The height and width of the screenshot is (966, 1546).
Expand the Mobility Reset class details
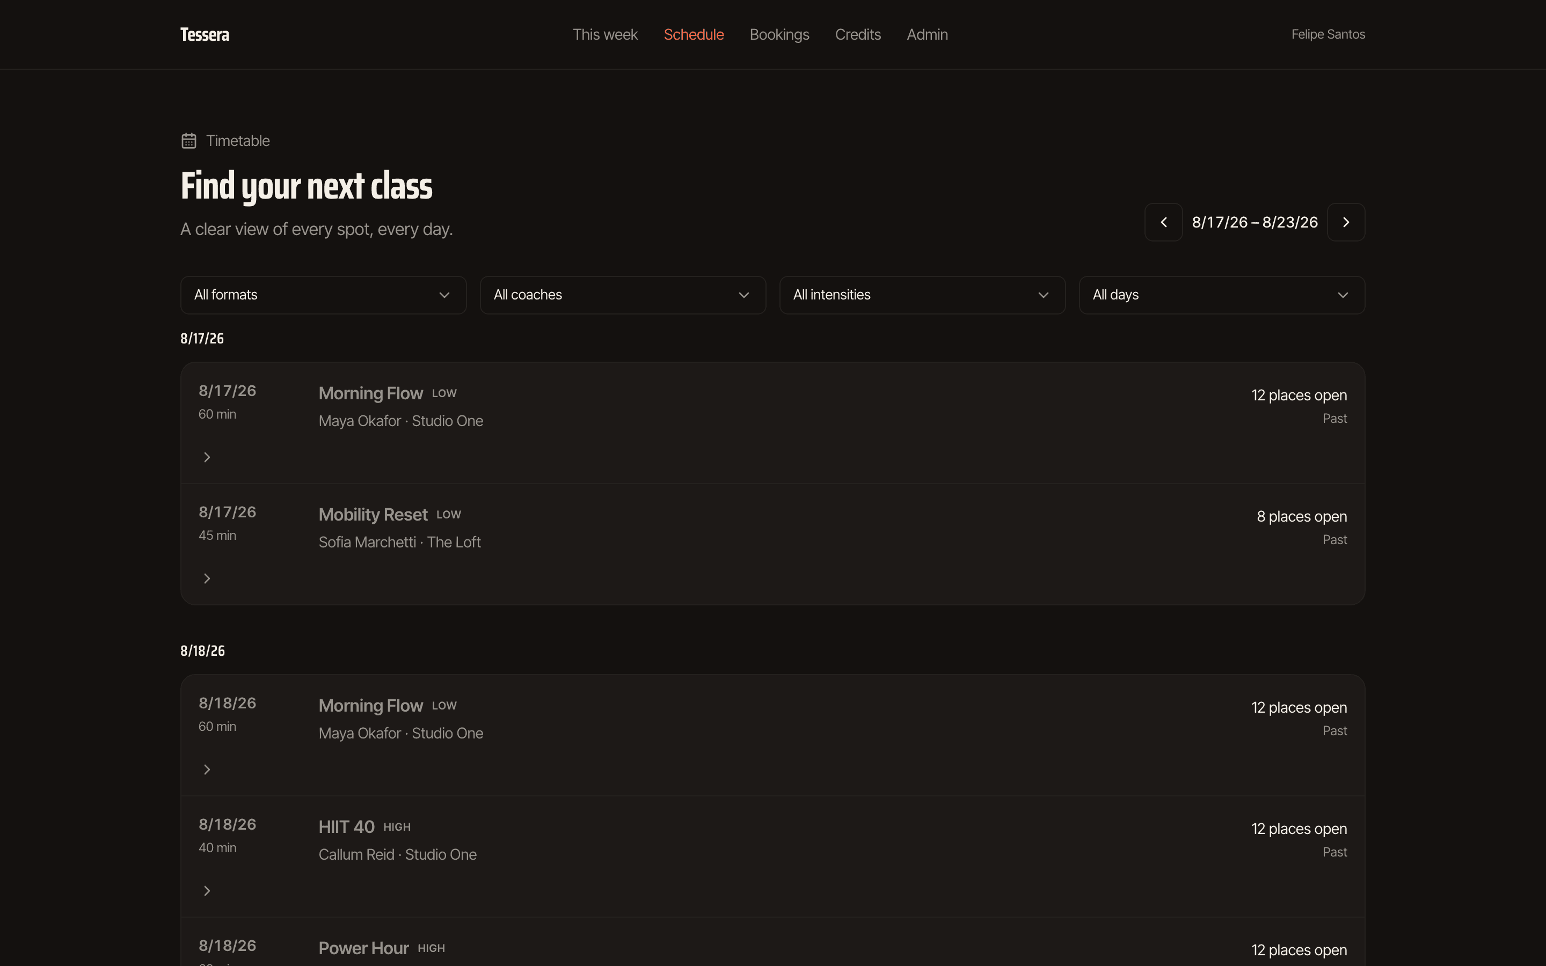tap(207, 578)
